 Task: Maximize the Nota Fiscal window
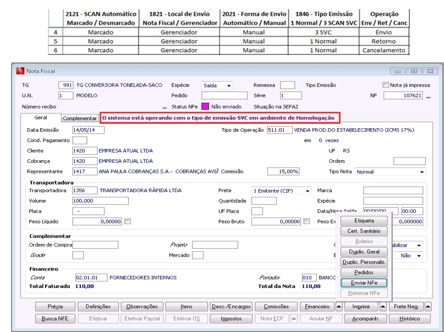click(x=413, y=71)
